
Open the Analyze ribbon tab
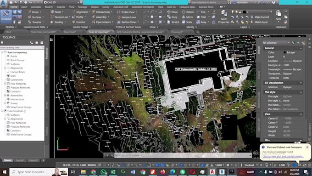61,7
